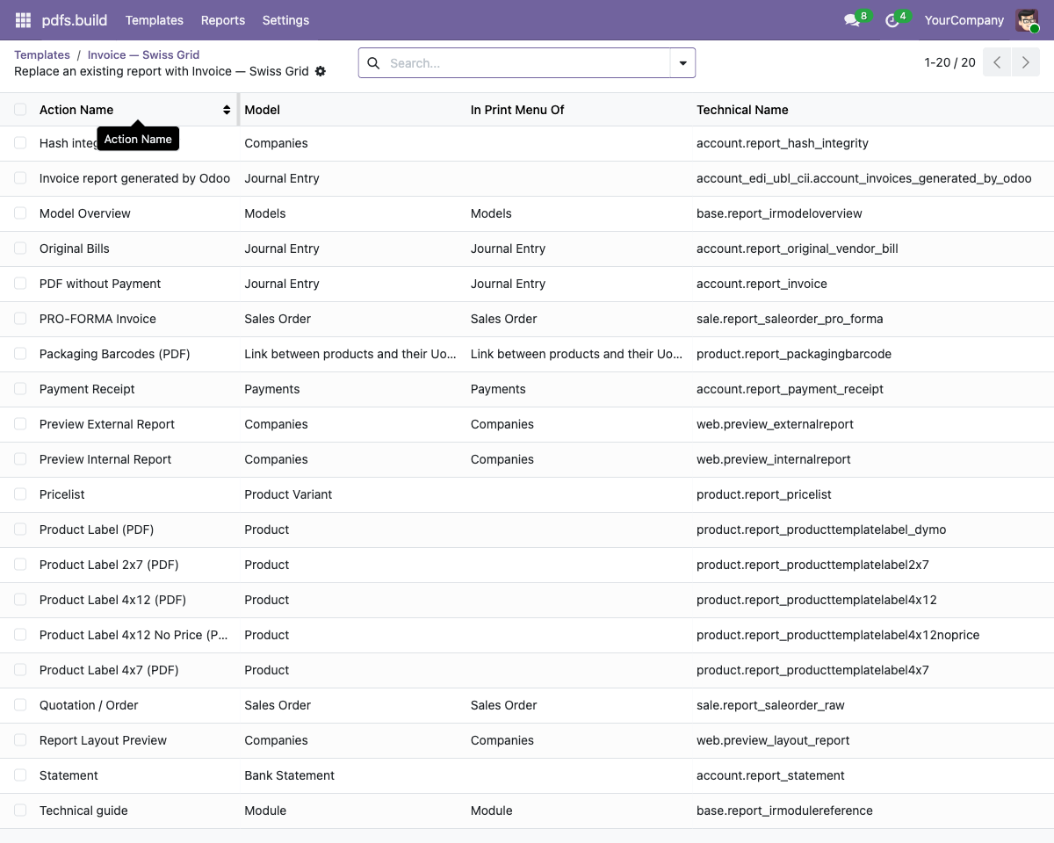This screenshot has height=843, width=1054.
Task: Click account.report_payment_receipt technical name
Action: coord(790,389)
